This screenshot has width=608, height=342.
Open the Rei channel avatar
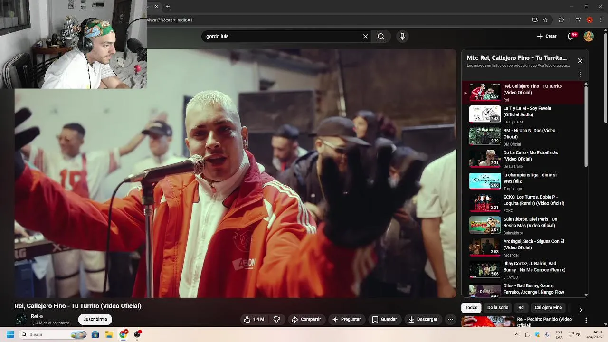pos(21,319)
